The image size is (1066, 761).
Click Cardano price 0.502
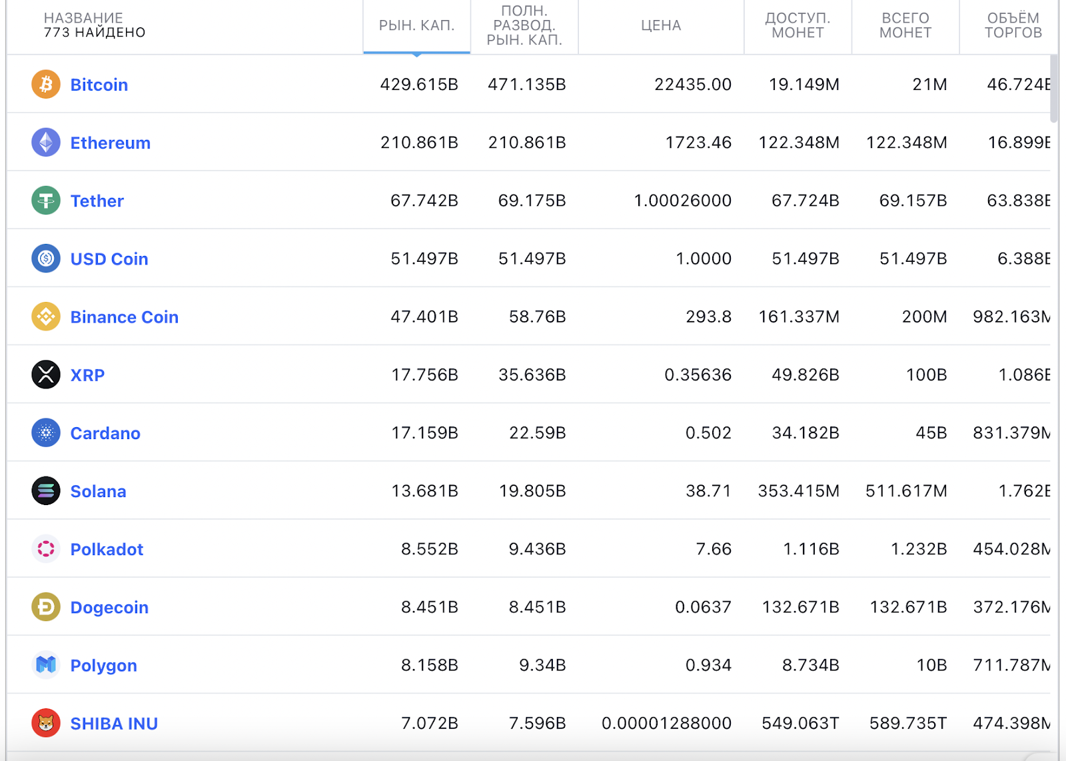tap(709, 433)
